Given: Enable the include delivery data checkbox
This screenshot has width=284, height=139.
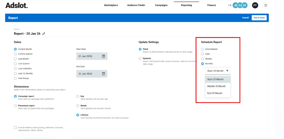Looking at the screenshot, I should click(15, 127).
